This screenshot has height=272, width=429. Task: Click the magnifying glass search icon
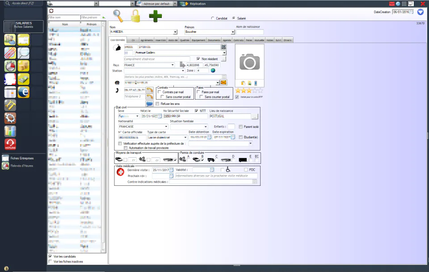(118, 16)
